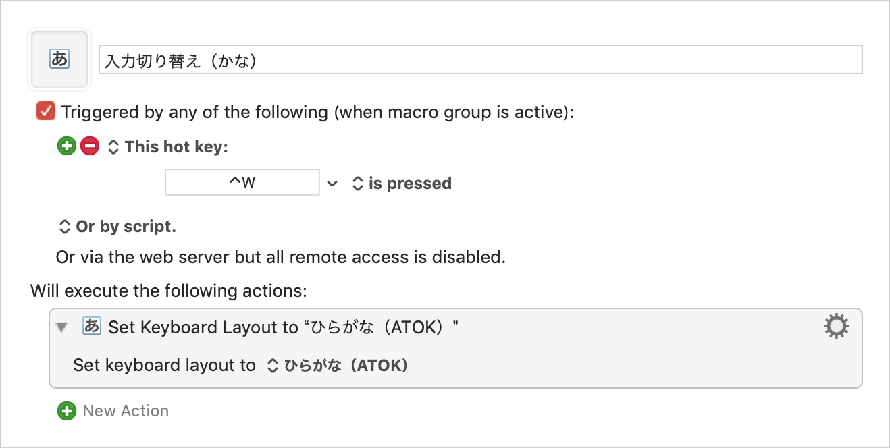This screenshot has height=448, width=890.
Task: Click the あ icon in Set Keyboard Layout action
Action: [x=91, y=327]
